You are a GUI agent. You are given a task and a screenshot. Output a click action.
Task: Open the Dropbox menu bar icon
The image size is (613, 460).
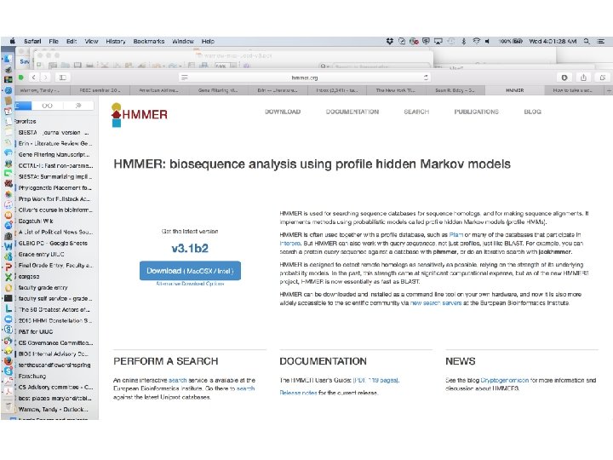click(389, 41)
